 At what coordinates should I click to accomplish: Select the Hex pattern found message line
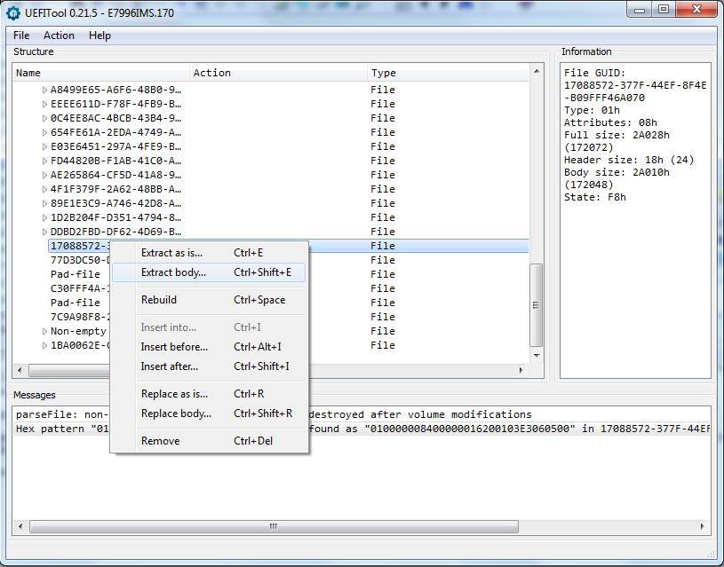pyautogui.click(x=362, y=429)
